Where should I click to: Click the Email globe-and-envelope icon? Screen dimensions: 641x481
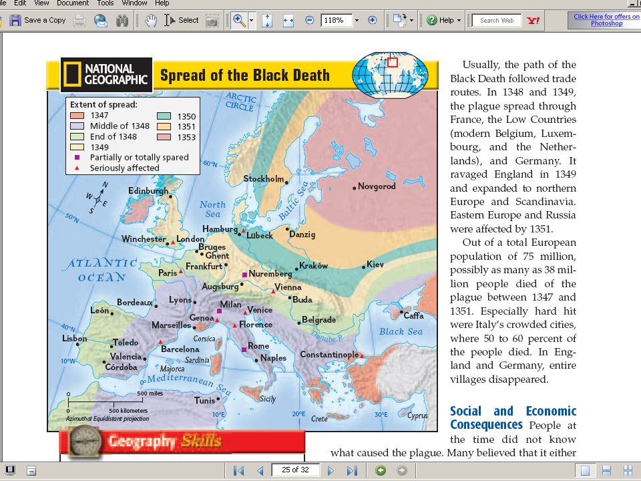(x=101, y=20)
